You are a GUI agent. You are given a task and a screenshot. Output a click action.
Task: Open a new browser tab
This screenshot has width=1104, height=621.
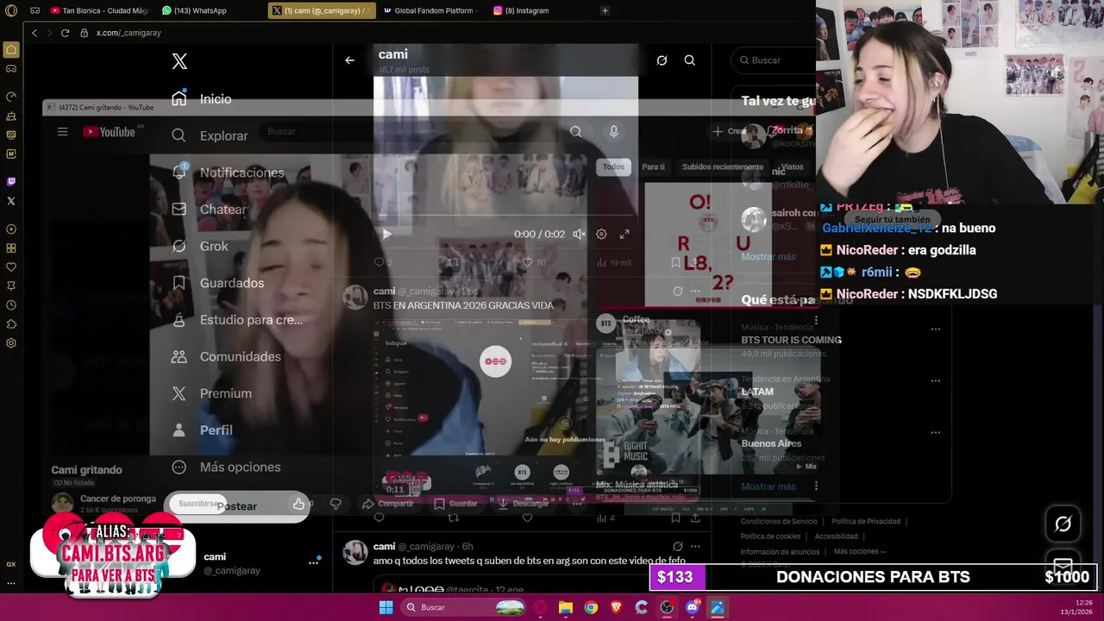click(x=605, y=10)
